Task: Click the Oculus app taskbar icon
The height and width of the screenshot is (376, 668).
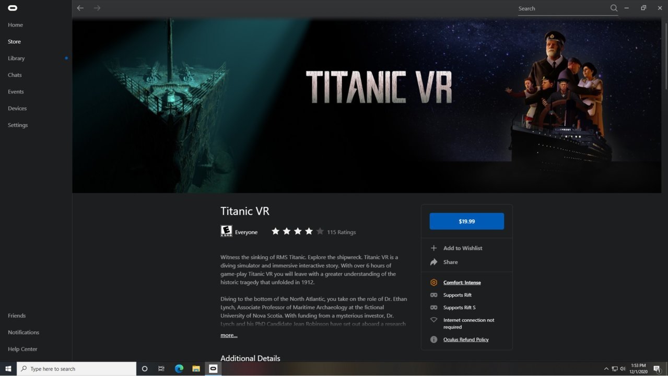Action: click(213, 369)
